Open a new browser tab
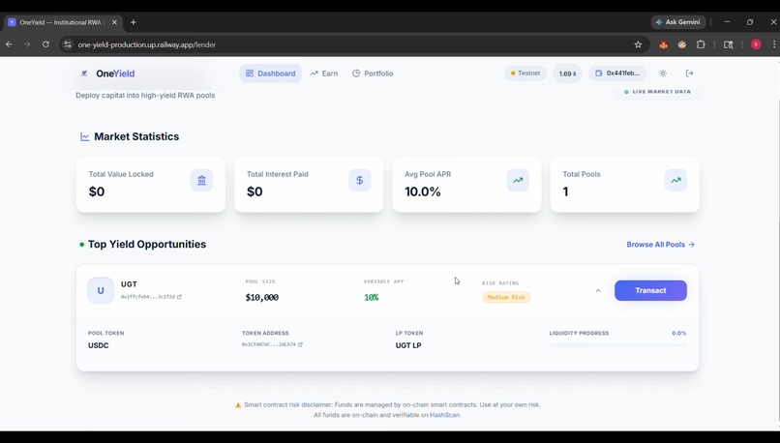This screenshot has width=780, height=443. click(x=134, y=22)
